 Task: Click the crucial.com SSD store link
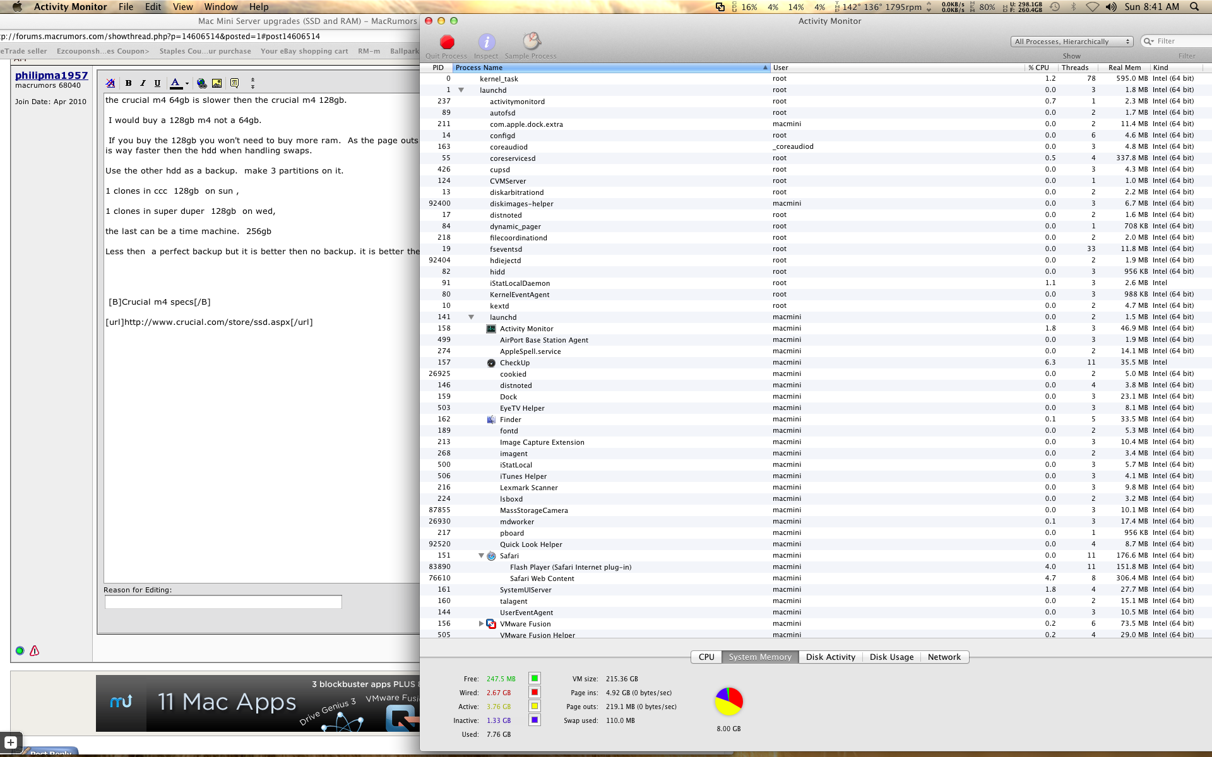210,322
